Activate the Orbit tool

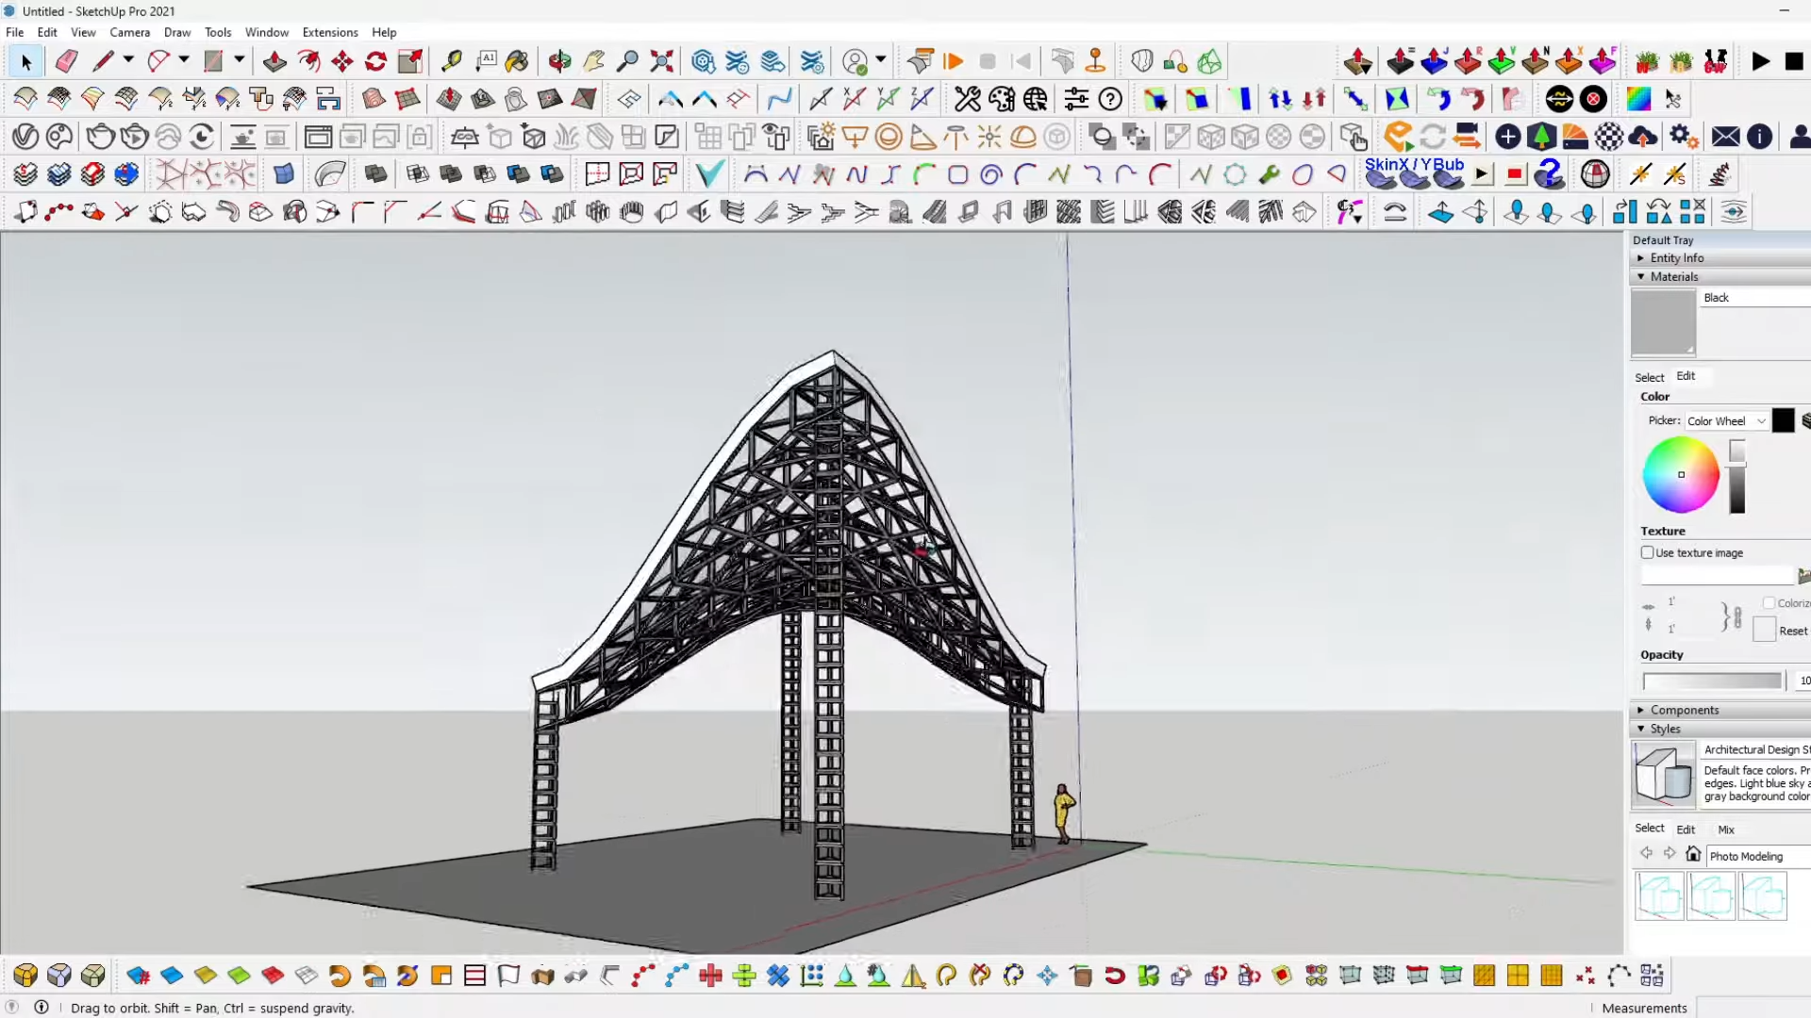pyautogui.click(x=559, y=62)
